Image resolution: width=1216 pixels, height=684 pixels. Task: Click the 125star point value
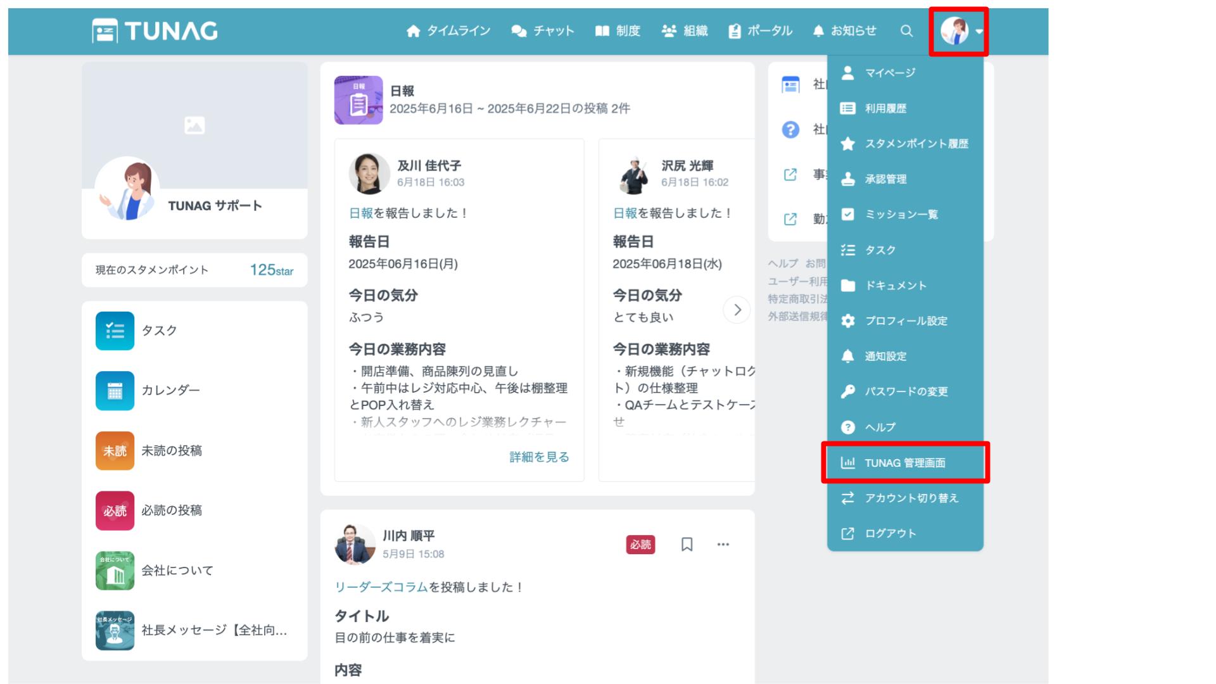coord(271,270)
